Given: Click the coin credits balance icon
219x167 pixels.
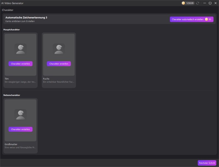Looking at the screenshot, I should [x=183, y=3].
